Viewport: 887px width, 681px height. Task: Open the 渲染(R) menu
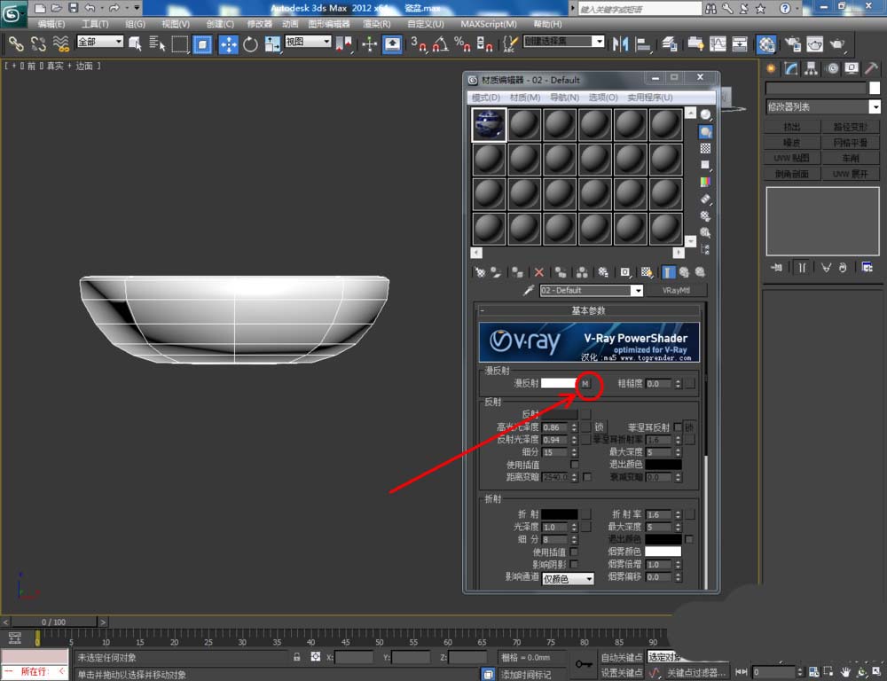pos(376,24)
